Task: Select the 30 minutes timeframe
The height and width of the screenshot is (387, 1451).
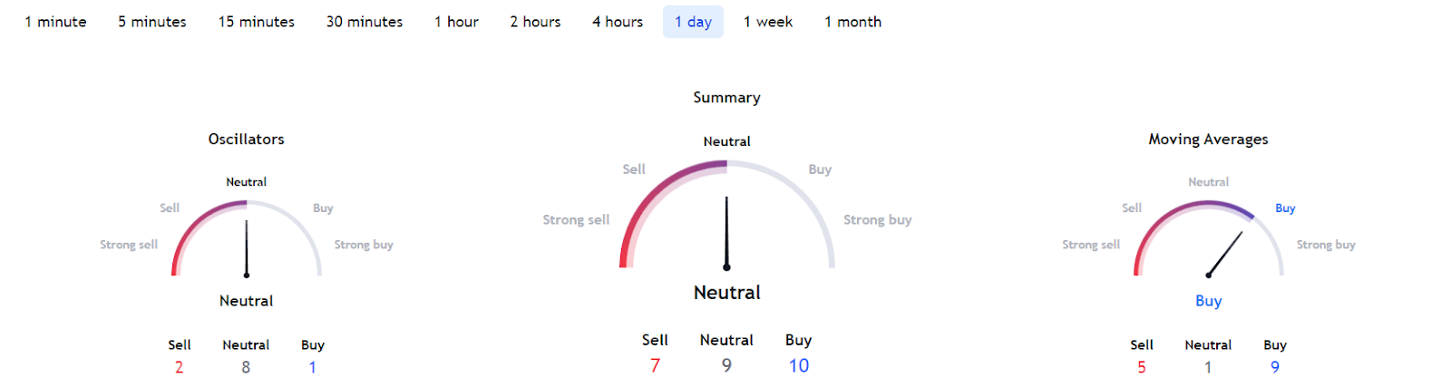Action: tap(364, 22)
